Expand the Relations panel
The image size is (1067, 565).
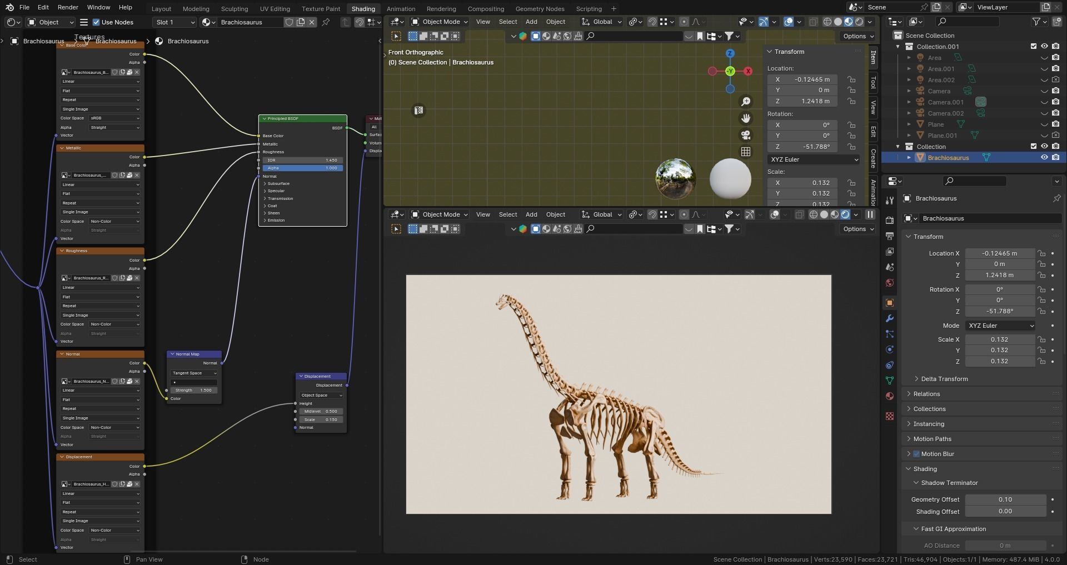pyautogui.click(x=926, y=394)
